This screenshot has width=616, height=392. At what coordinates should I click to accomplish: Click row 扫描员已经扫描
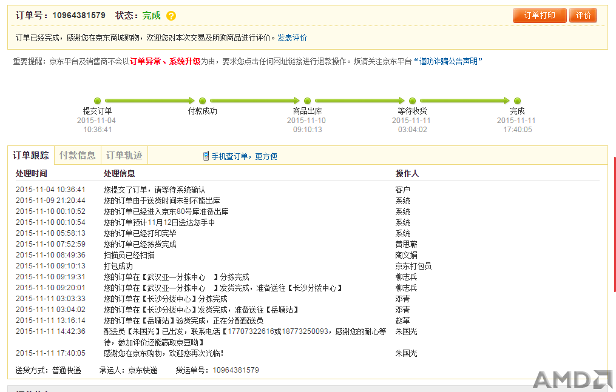[x=307, y=255]
